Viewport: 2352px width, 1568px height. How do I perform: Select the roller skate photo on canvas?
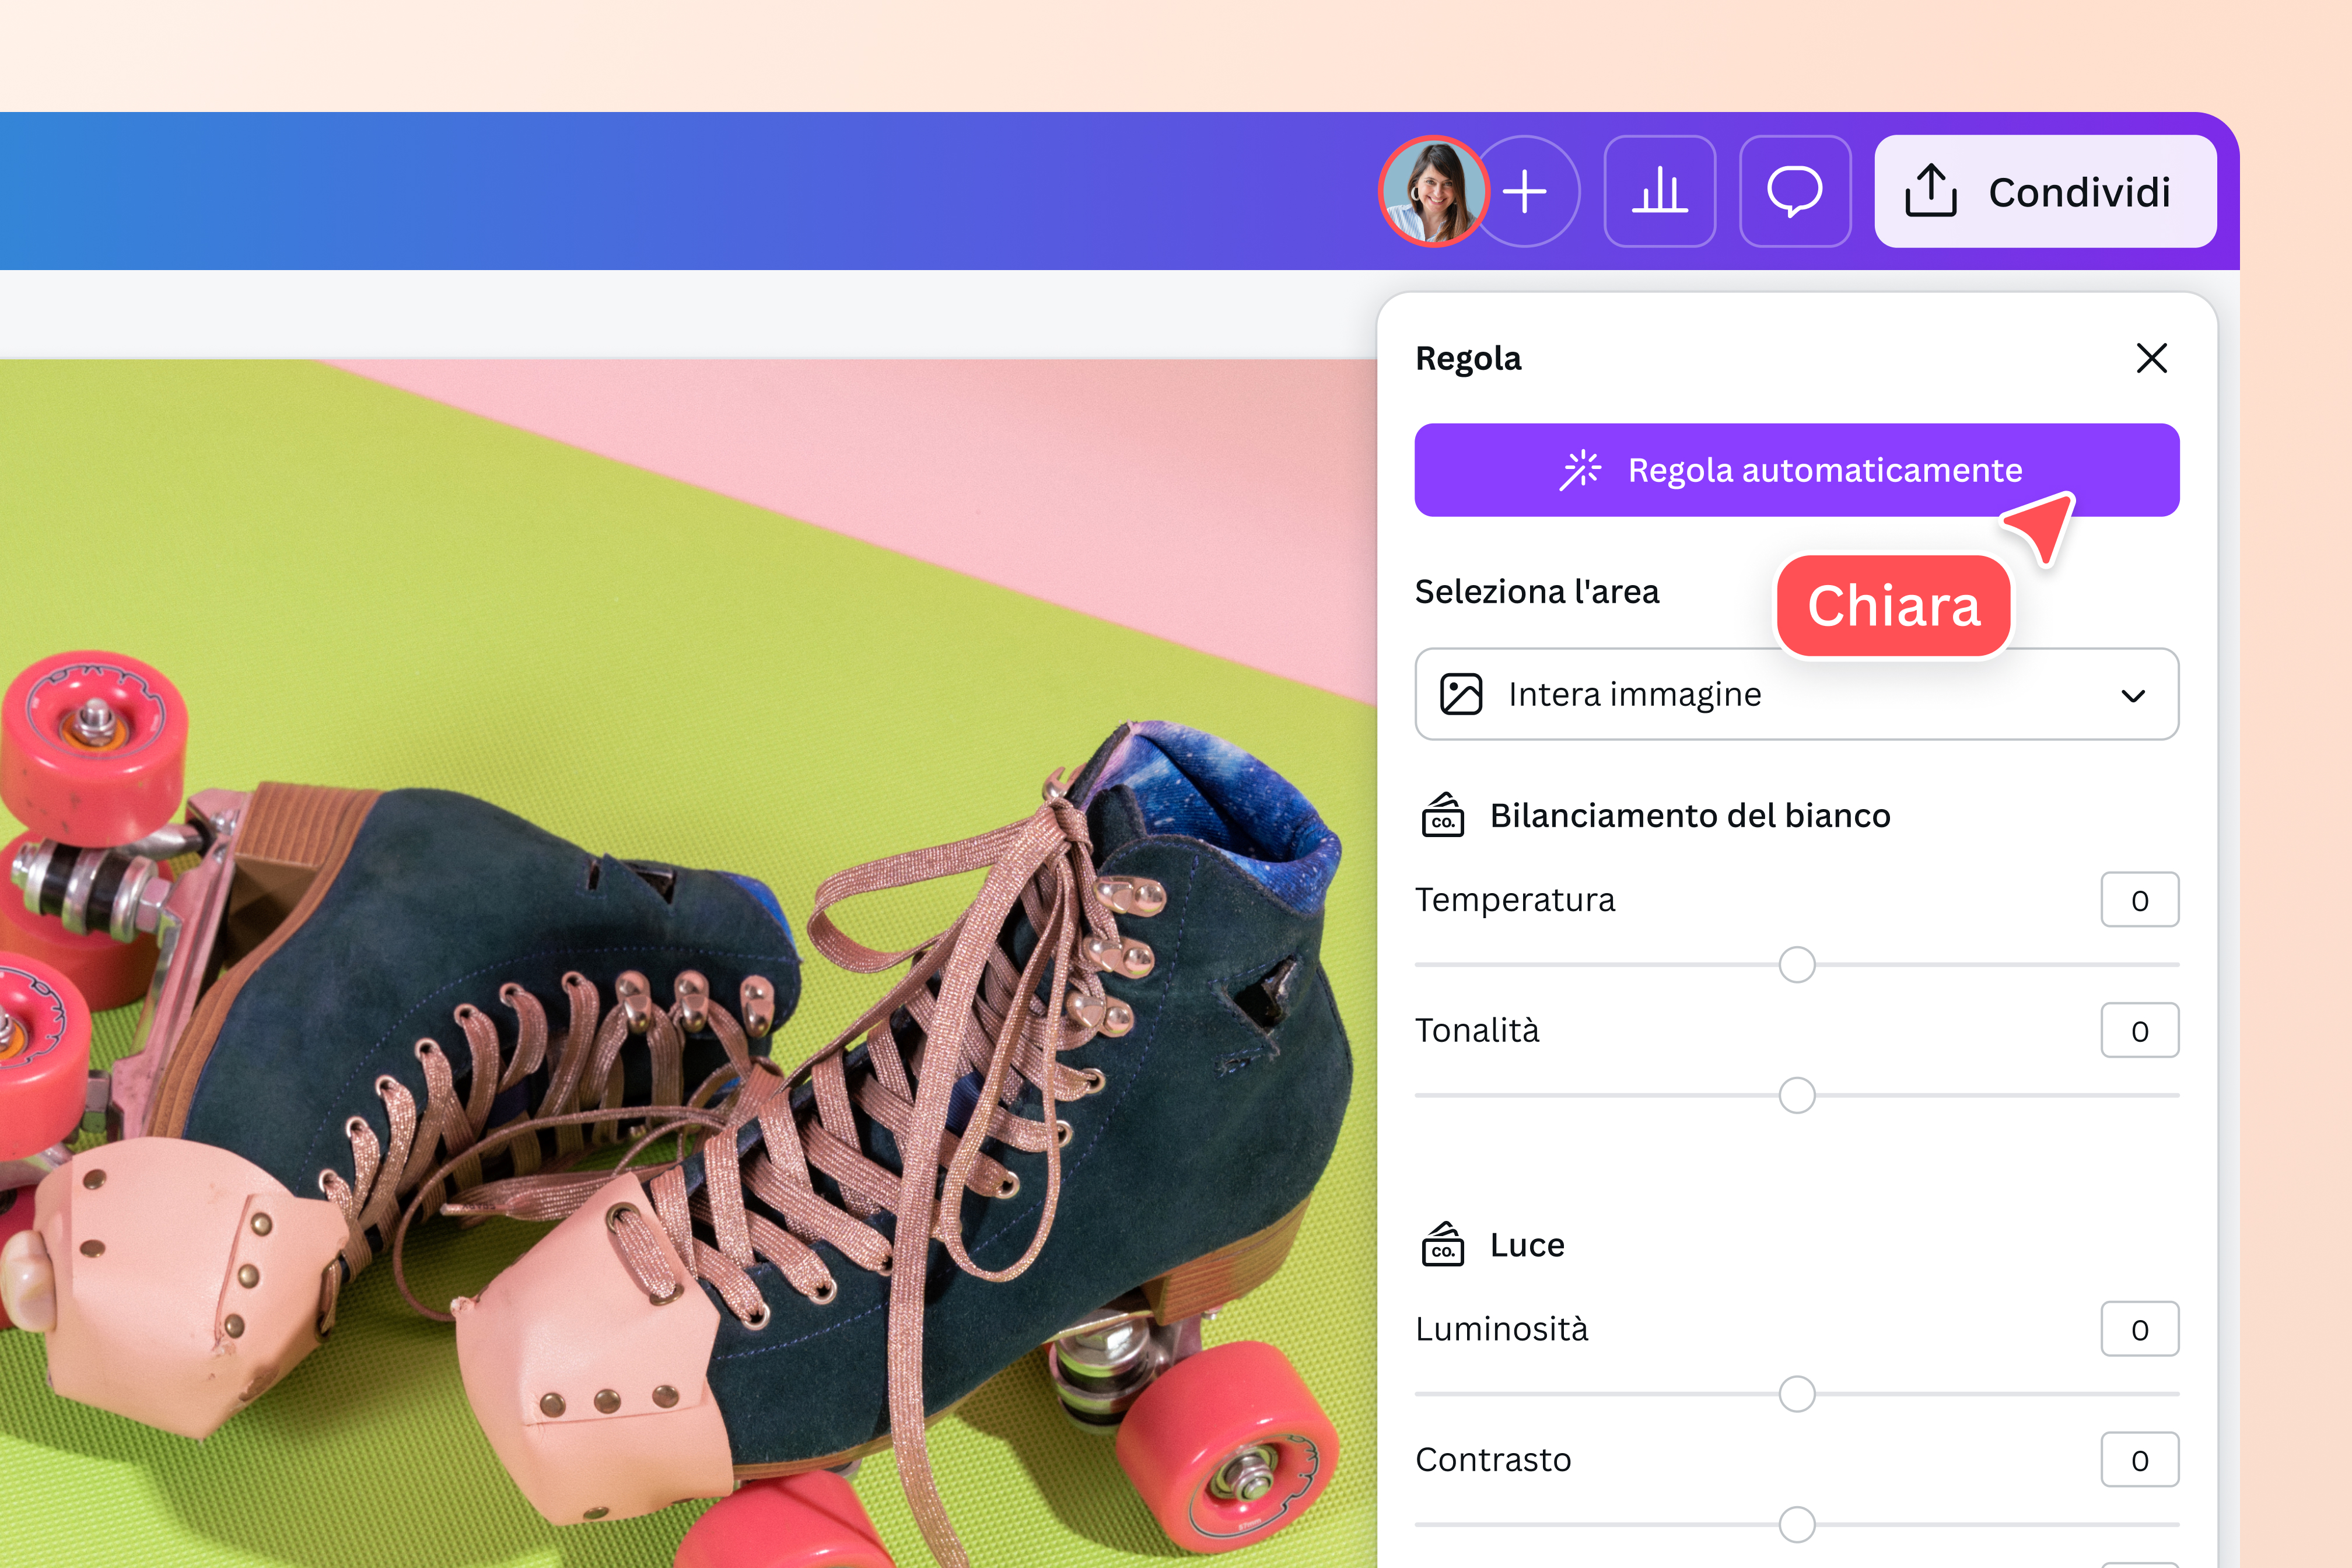point(688,964)
